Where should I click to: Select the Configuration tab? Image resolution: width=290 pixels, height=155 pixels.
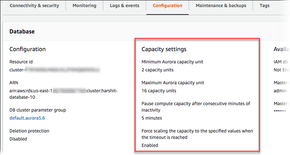(167, 6)
